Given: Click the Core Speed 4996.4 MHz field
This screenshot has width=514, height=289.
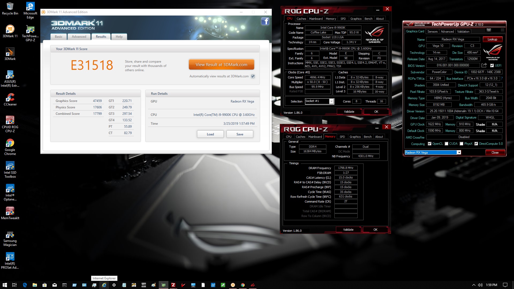Looking at the screenshot, I should [x=318, y=77].
